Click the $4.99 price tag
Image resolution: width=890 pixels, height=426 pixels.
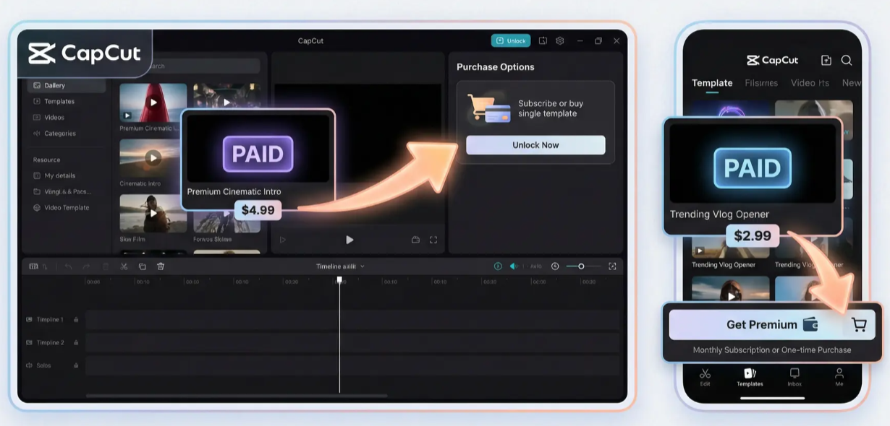[258, 210]
